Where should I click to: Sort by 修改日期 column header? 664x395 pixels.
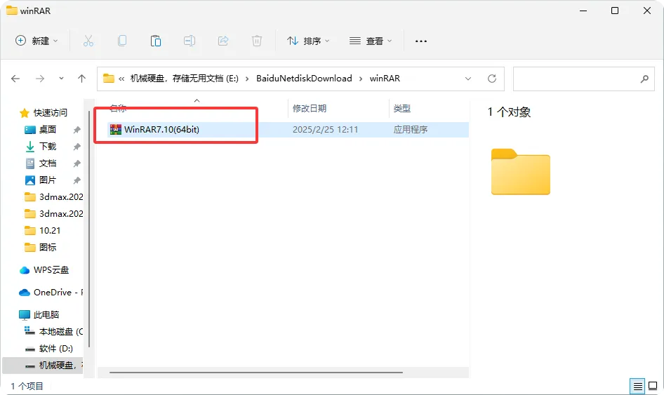coord(310,108)
